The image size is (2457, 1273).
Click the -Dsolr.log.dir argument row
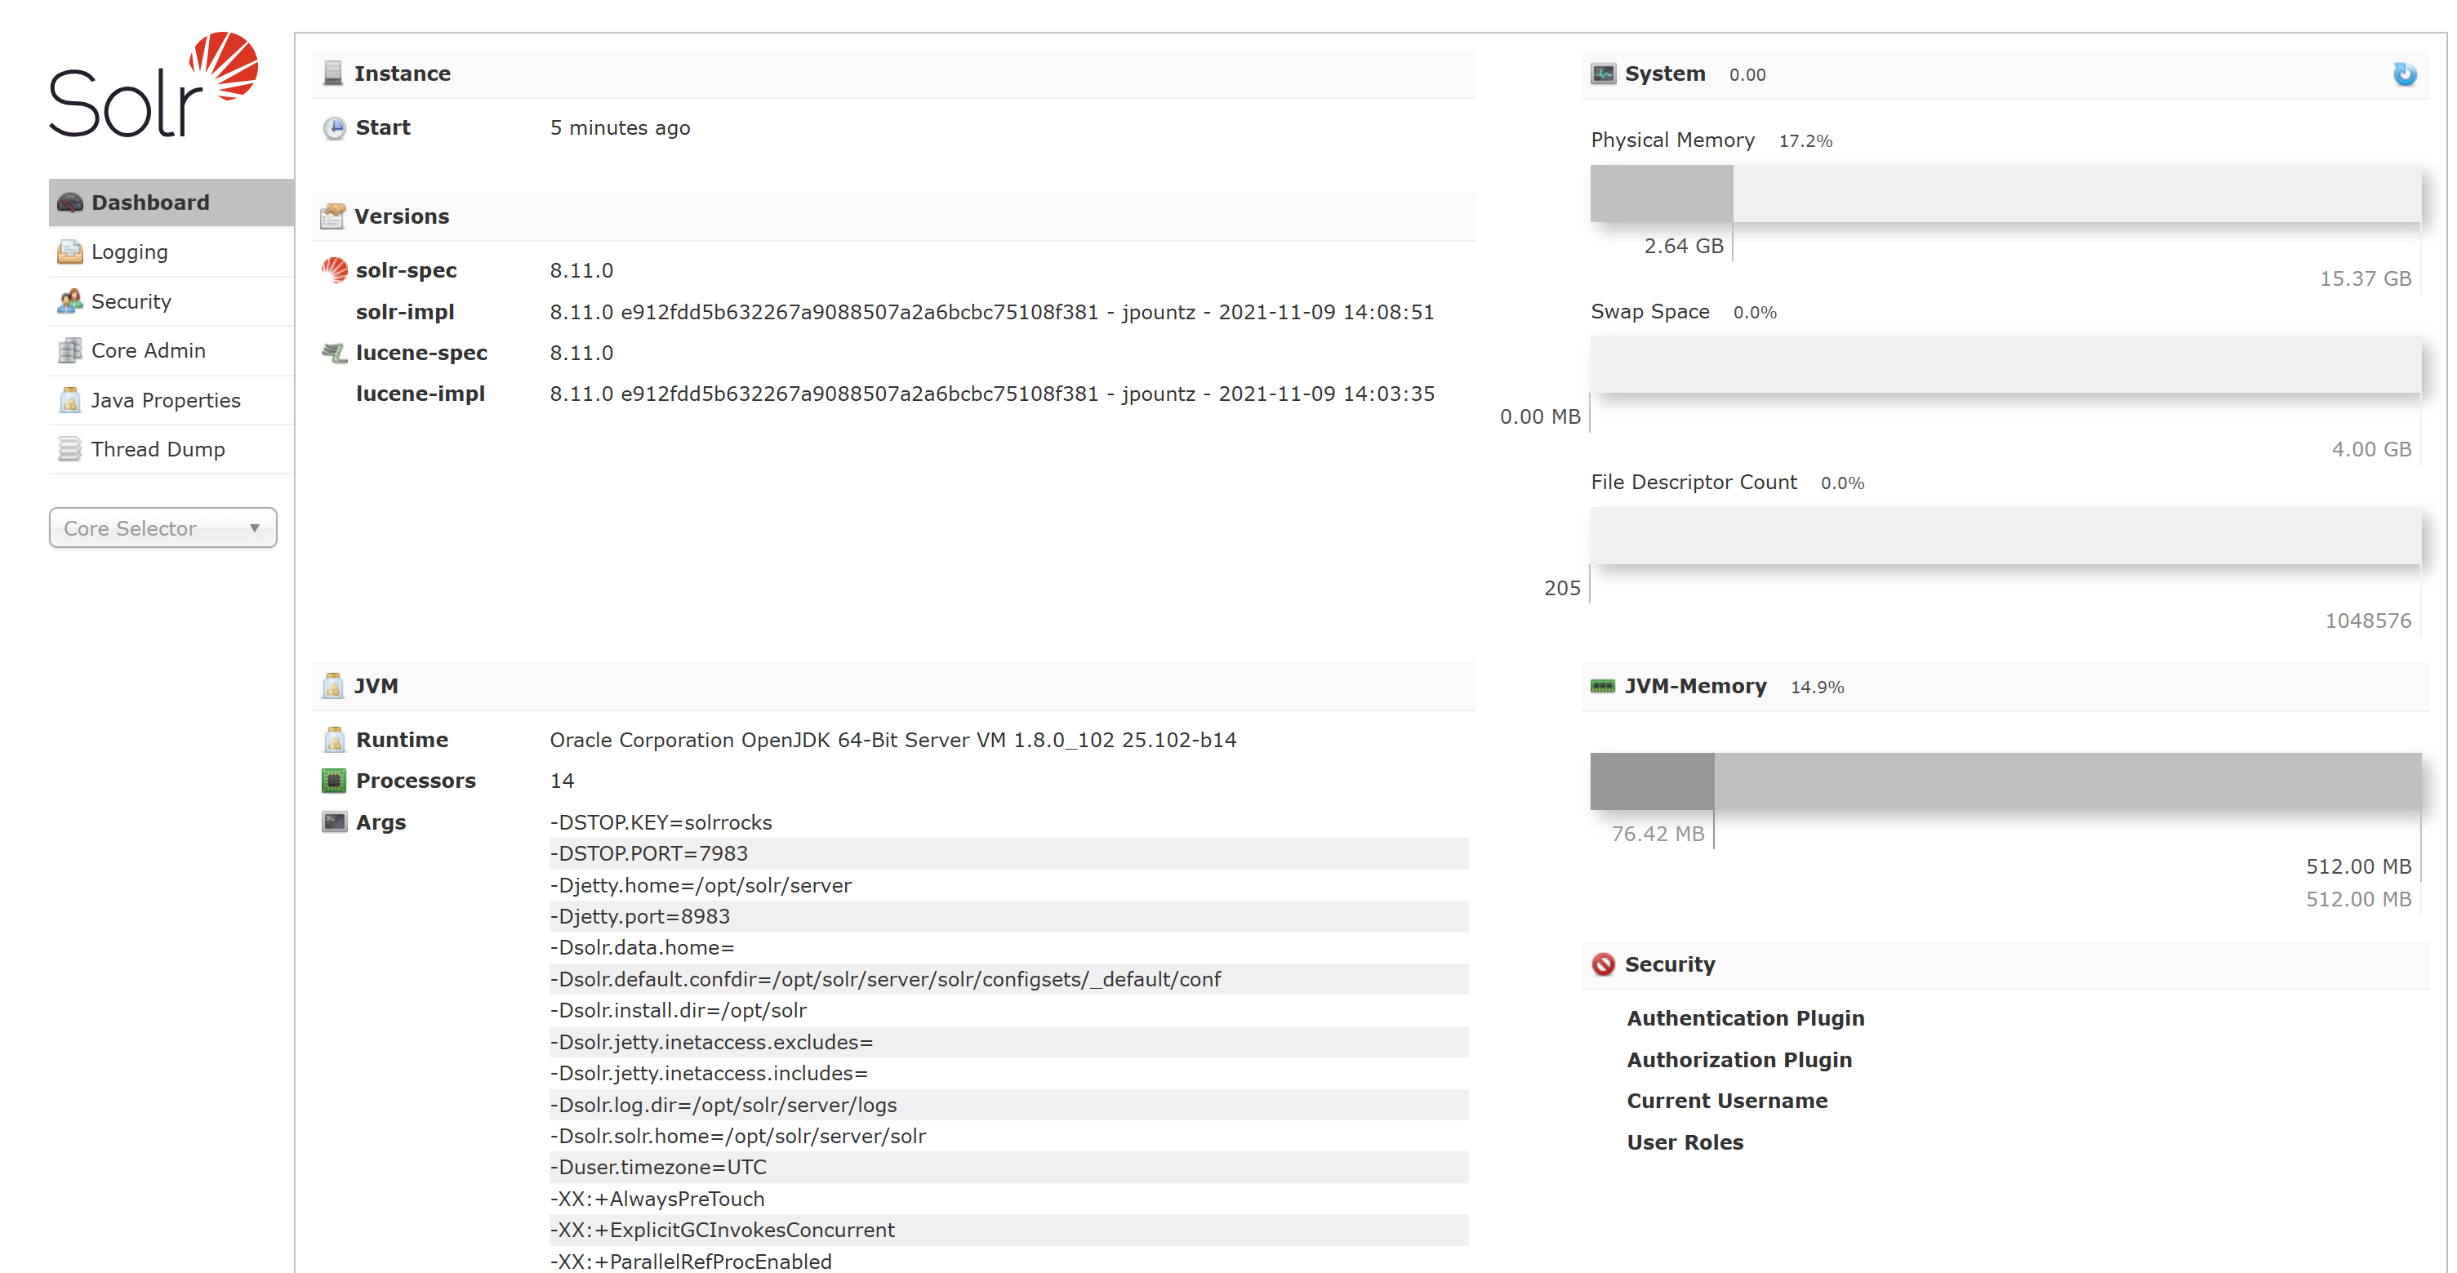1008,1105
